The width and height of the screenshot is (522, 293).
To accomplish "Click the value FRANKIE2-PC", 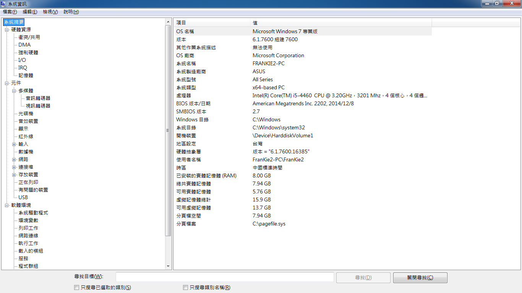I will [x=268, y=63].
